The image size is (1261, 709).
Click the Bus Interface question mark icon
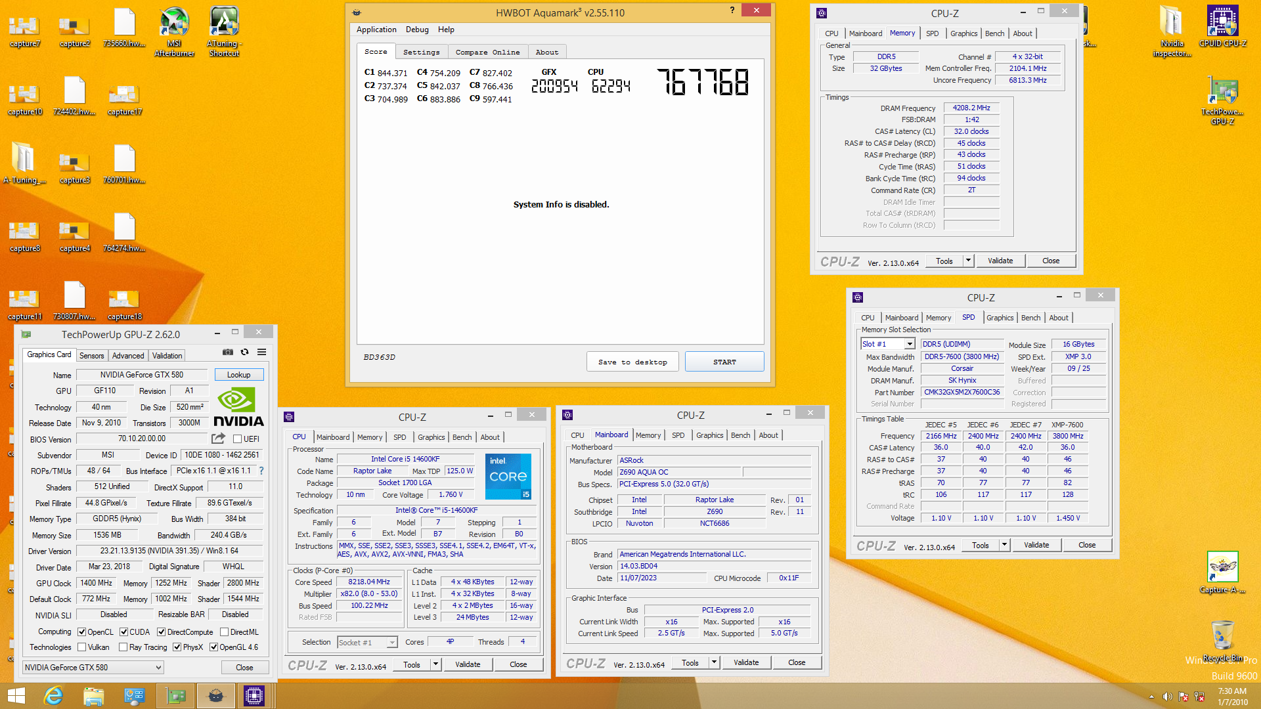(x=261, y=471)
